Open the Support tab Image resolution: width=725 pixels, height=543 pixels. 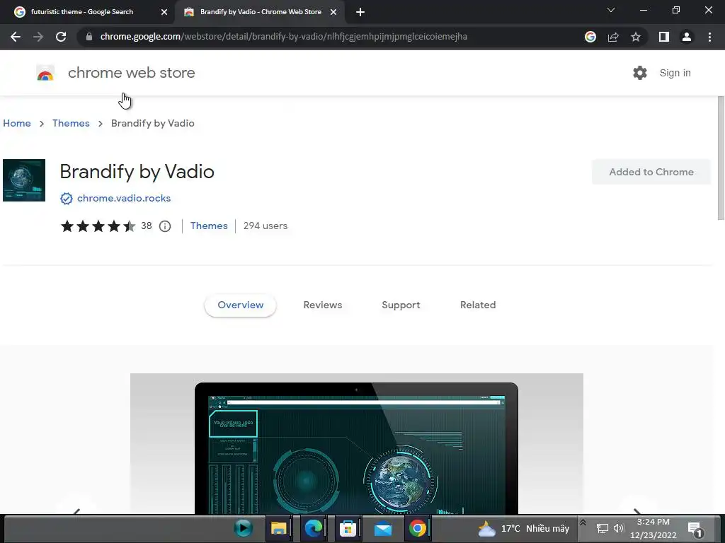point(401,305)
